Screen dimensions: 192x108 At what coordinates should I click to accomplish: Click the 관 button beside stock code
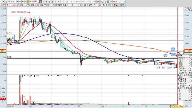[x=6, y=2]
